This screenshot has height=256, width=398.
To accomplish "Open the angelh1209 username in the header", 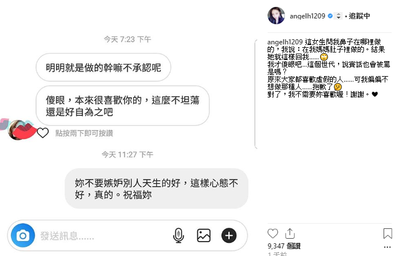I will 307,16.
